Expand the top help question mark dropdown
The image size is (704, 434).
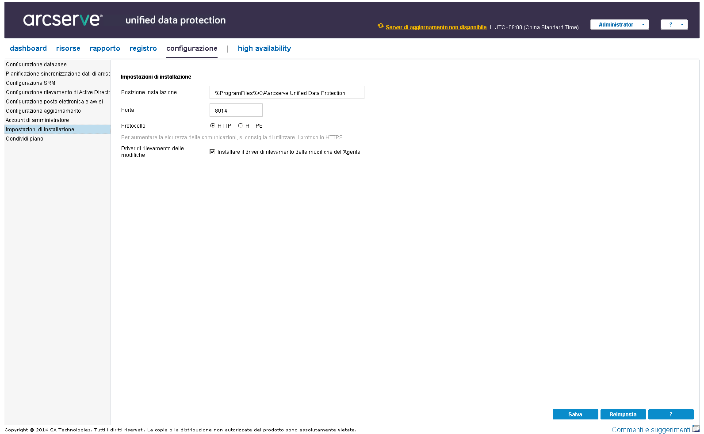pyautogui.click(x=674, y=25)
